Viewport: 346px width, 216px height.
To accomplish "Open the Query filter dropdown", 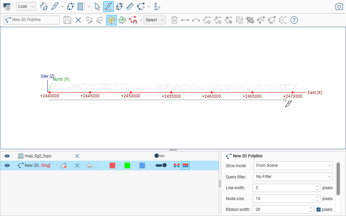I will (293, 177).
